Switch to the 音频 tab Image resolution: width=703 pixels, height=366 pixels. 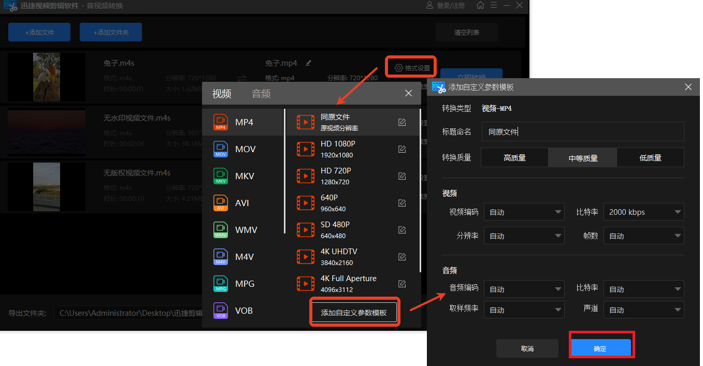[x=261, y=94]
